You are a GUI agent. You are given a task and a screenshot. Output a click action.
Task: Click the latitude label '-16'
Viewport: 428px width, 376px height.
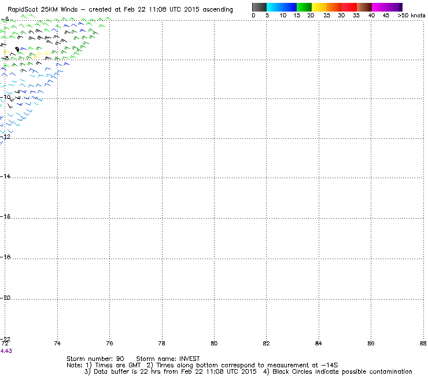click(5, 216)
